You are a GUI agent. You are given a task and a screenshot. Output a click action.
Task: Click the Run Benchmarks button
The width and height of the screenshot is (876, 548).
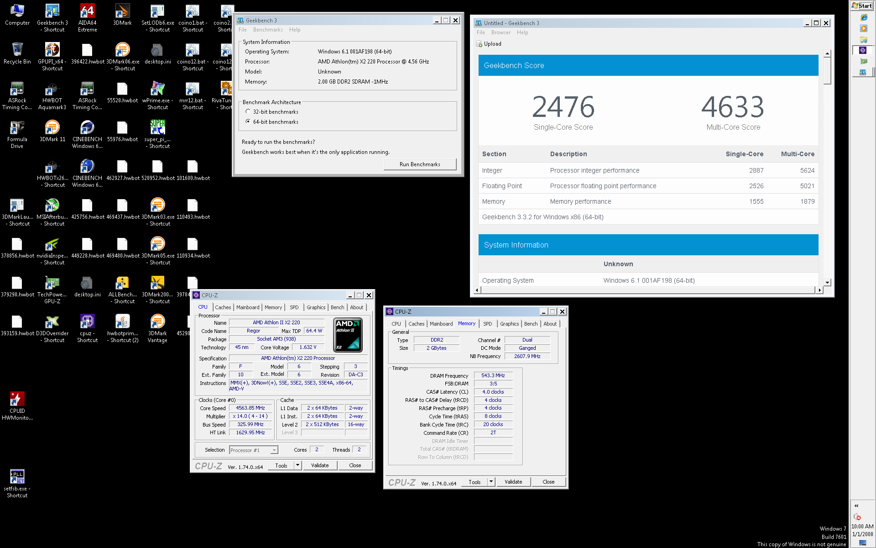(x=420, y=164)
